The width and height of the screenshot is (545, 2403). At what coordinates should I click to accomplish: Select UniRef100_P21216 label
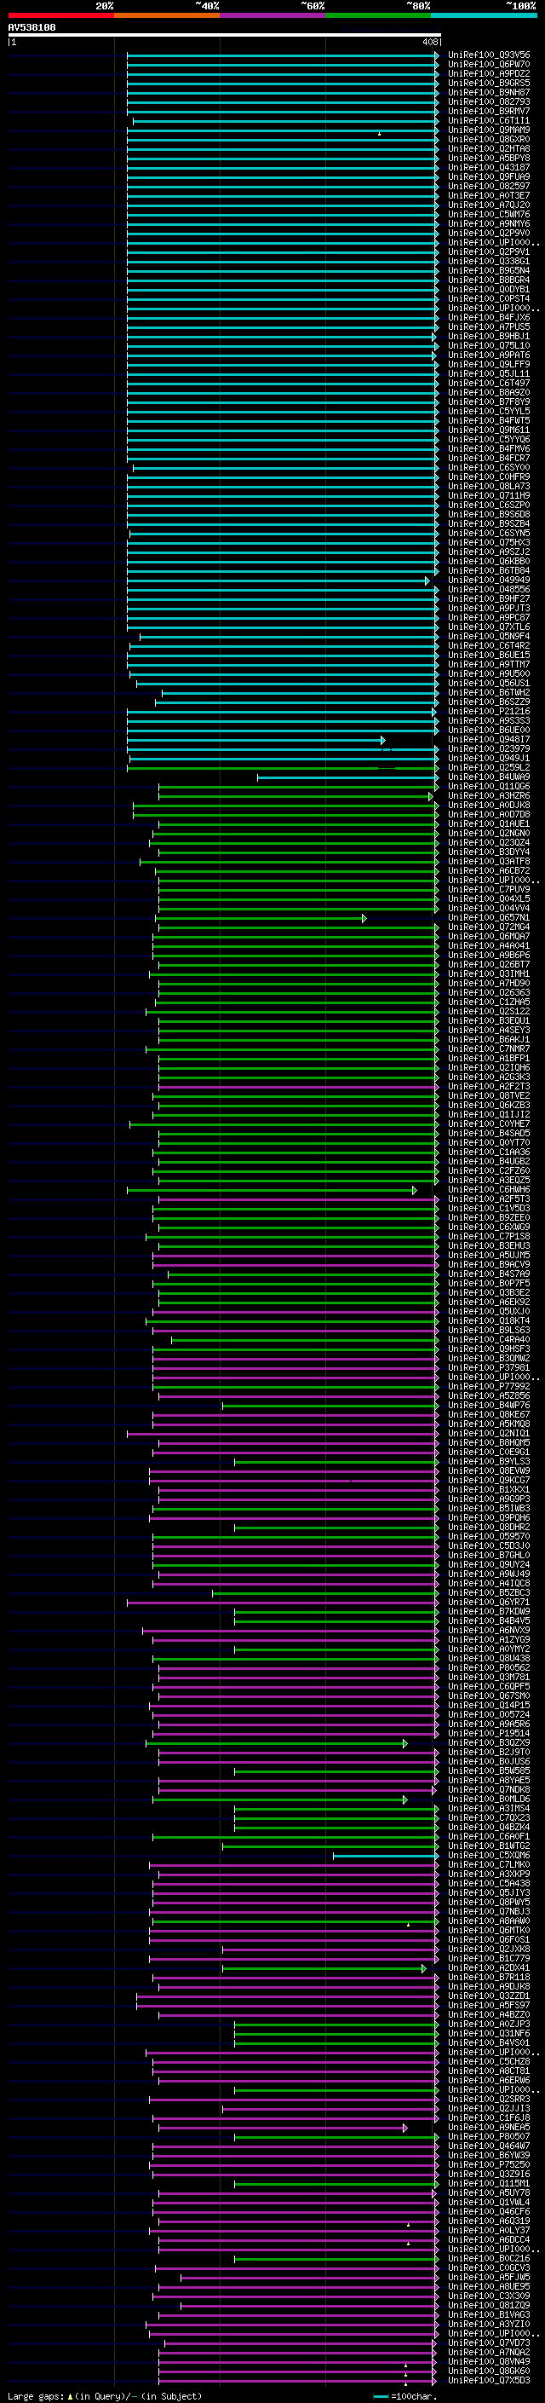[489, 712]
